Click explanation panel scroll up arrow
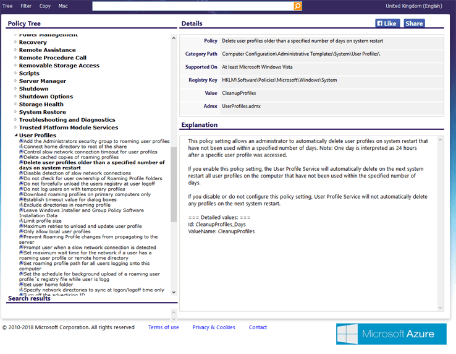The height and width of the screenshot is (354, 456). 440,140
